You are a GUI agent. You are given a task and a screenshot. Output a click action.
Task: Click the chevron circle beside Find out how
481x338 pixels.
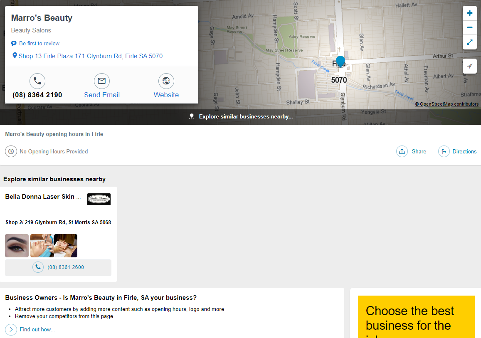coord(11,329)
